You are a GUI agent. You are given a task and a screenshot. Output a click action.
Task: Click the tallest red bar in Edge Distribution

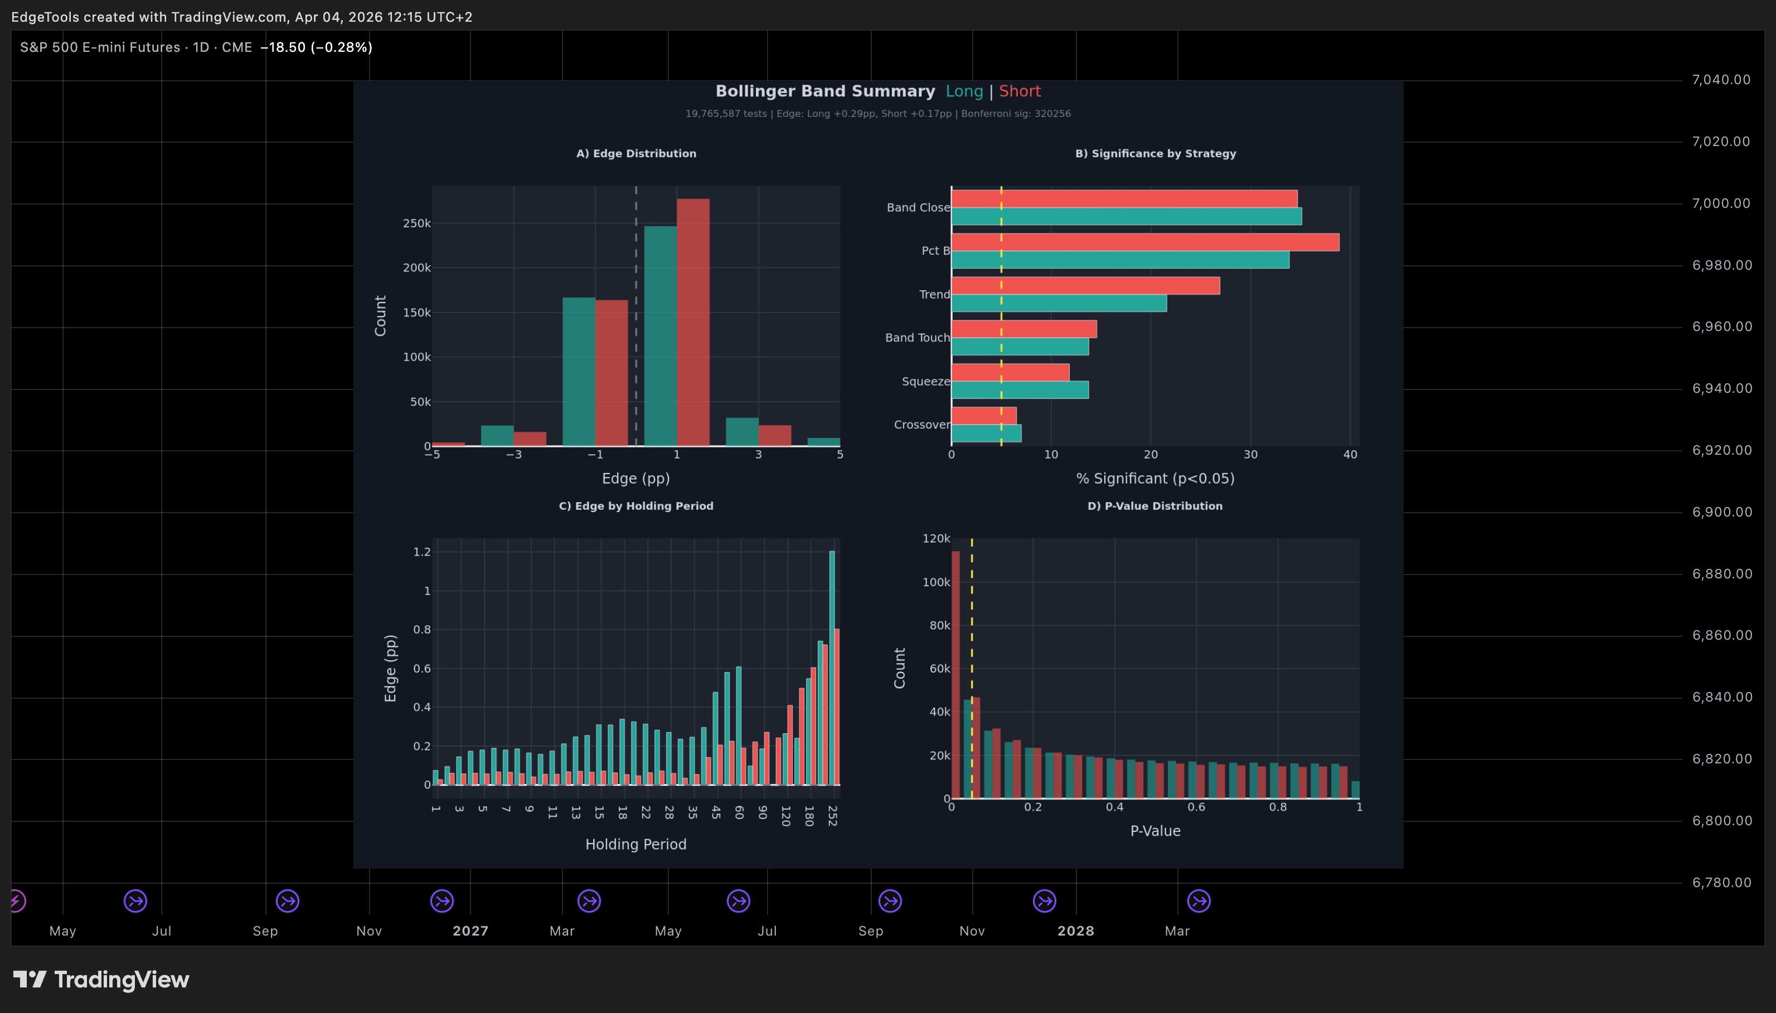pos(693,322)
